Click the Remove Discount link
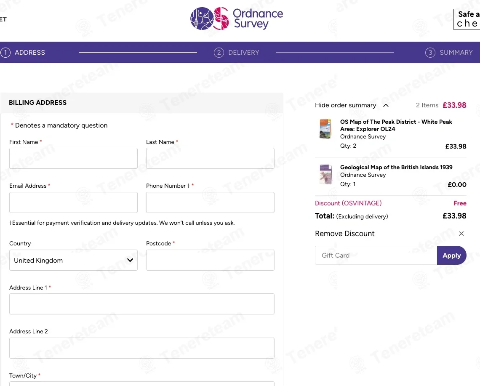This screenshot has width=480, height=386. tap(344, 234)
